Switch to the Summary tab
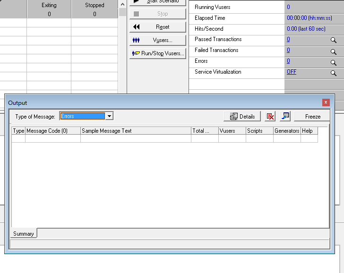Viewport: 344px width, 273px height. (24, 234)
